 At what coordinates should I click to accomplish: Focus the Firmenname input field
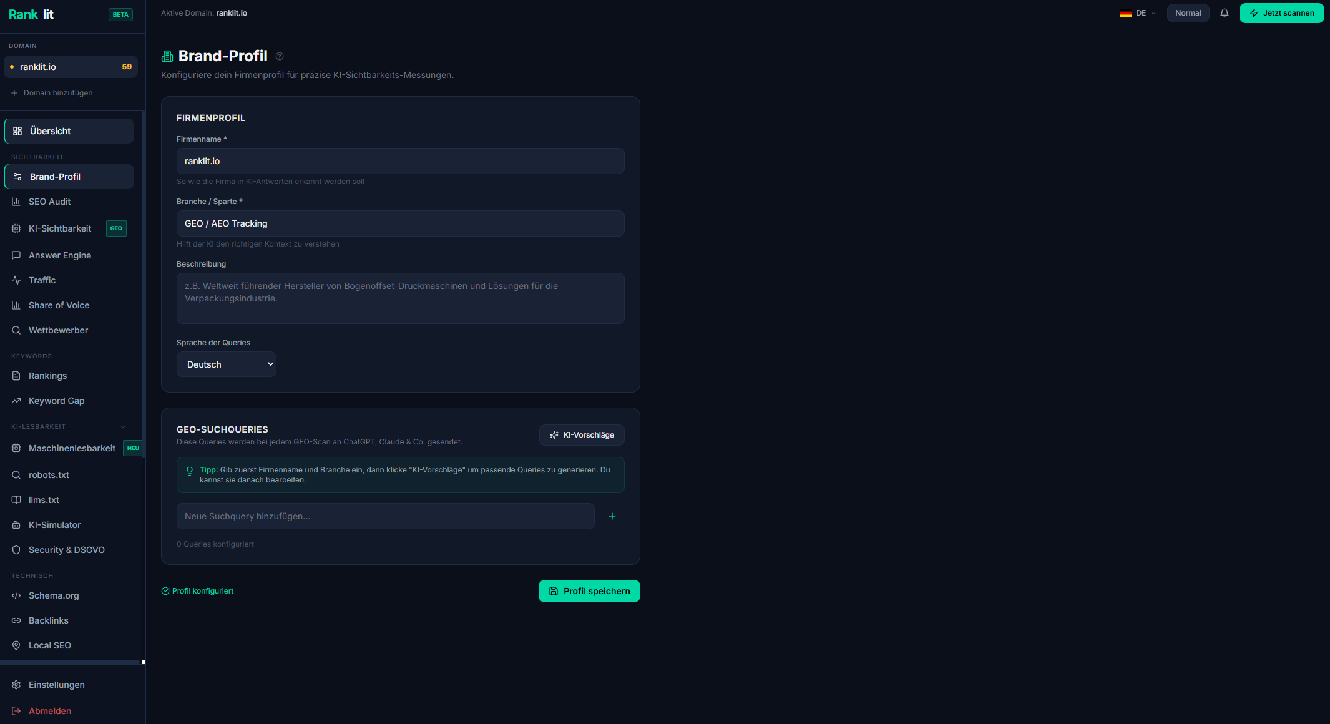tap(400, 161)
